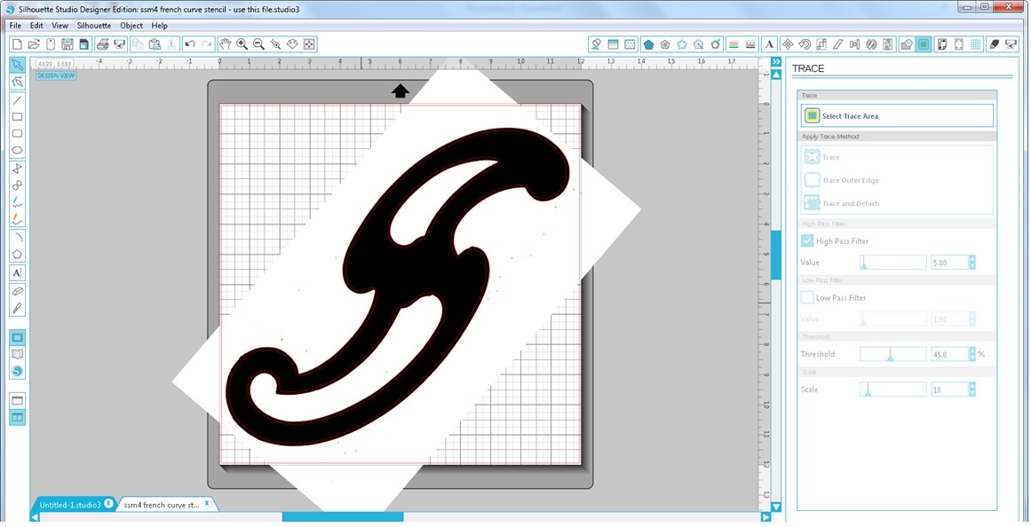Viewport: 1031px width, 527px height.
Task: Open the View menu
Action: (x=59, y=26)
